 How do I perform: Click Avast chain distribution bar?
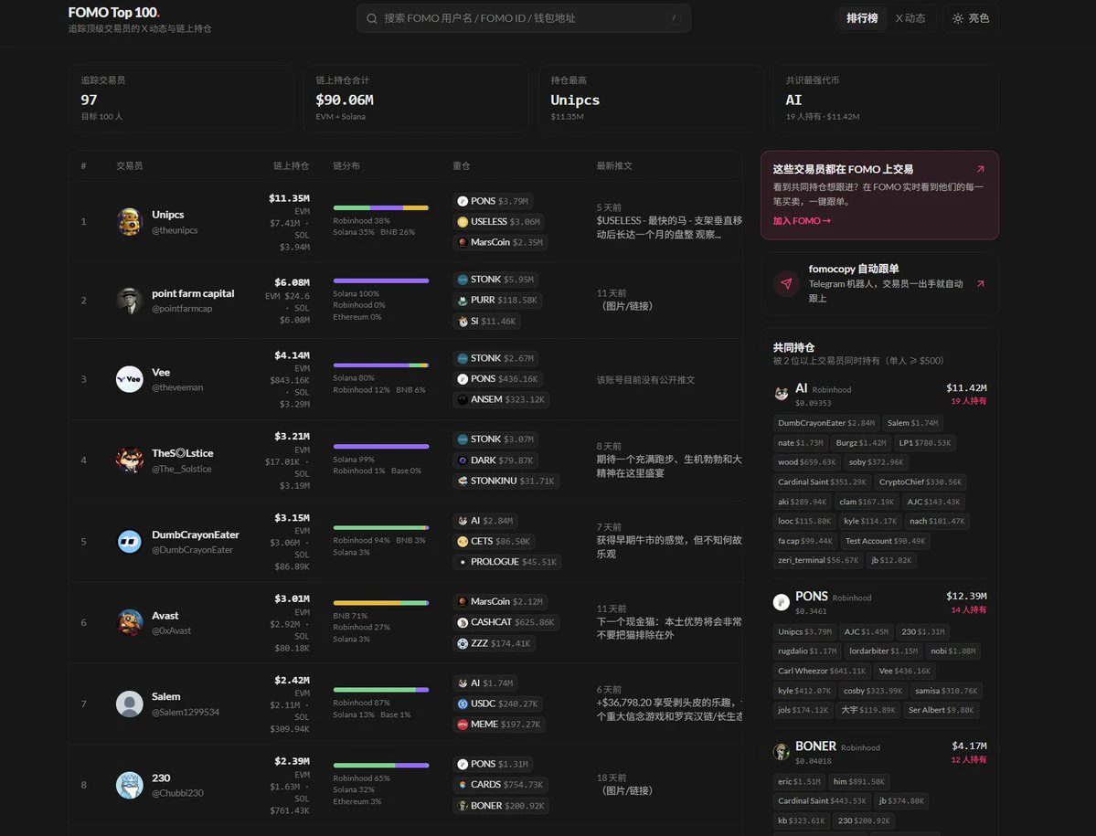point(381,603)
